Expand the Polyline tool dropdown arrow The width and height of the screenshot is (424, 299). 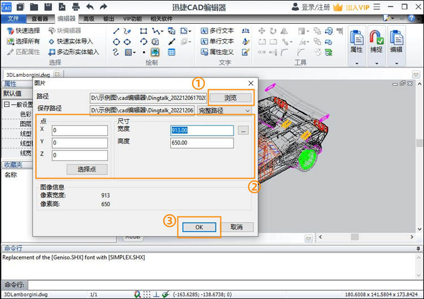[162, 32]
